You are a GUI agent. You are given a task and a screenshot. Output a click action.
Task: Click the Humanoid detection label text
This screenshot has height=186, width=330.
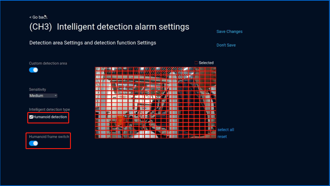[x=50, y=117]
